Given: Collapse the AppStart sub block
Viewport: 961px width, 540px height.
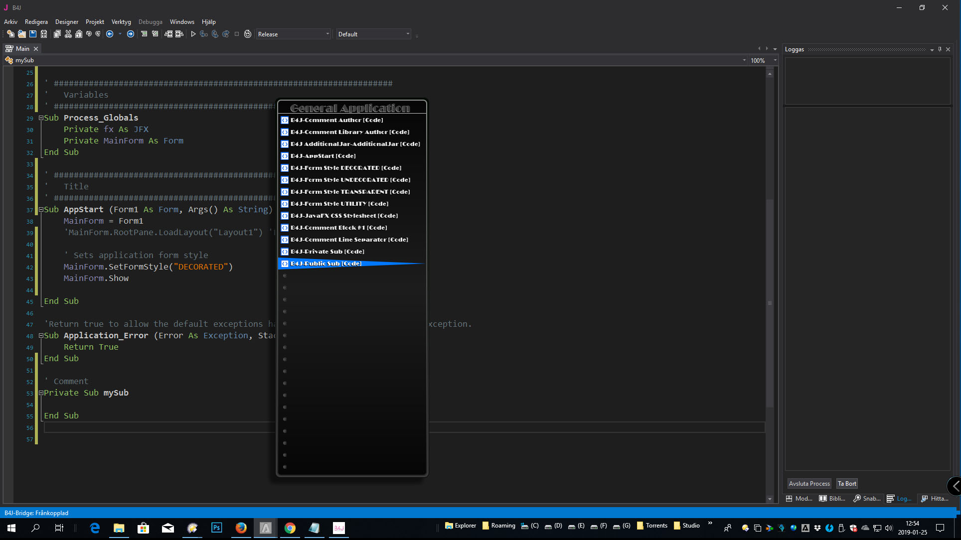Looking at the screenshot, I should click(x=41, y=210).
